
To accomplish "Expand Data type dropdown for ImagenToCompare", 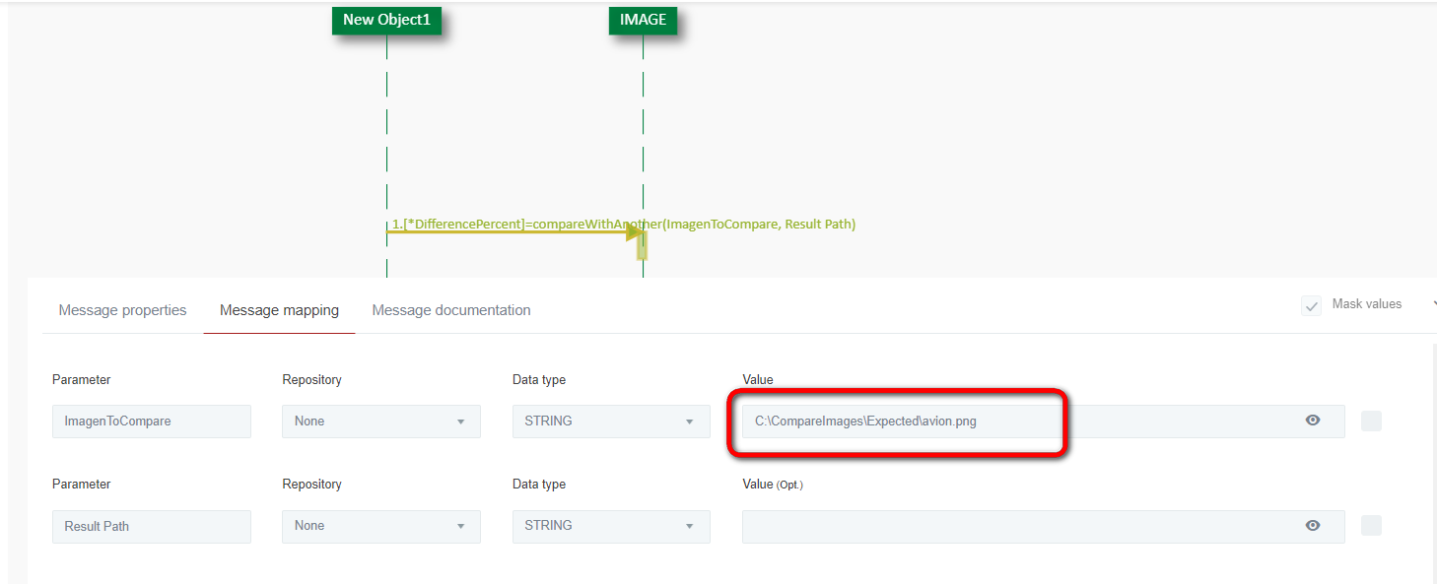I will [611, 422].
